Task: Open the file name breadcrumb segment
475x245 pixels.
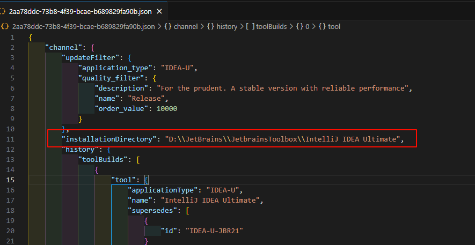Action: pyautogui.click(x=83, y=27)
